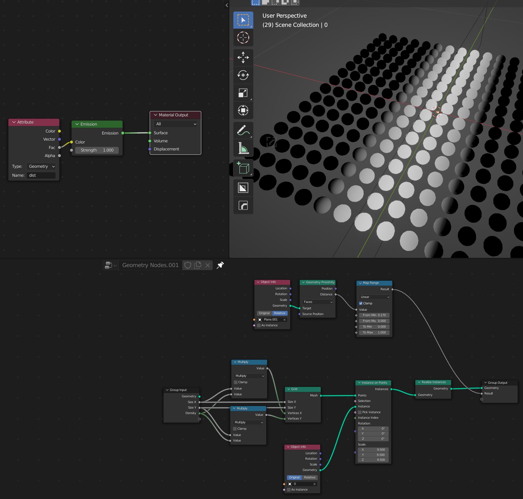Click Emission Strength value slider
Image resolution: width=523 pixels, height=499 pixels.
point(97,150)
